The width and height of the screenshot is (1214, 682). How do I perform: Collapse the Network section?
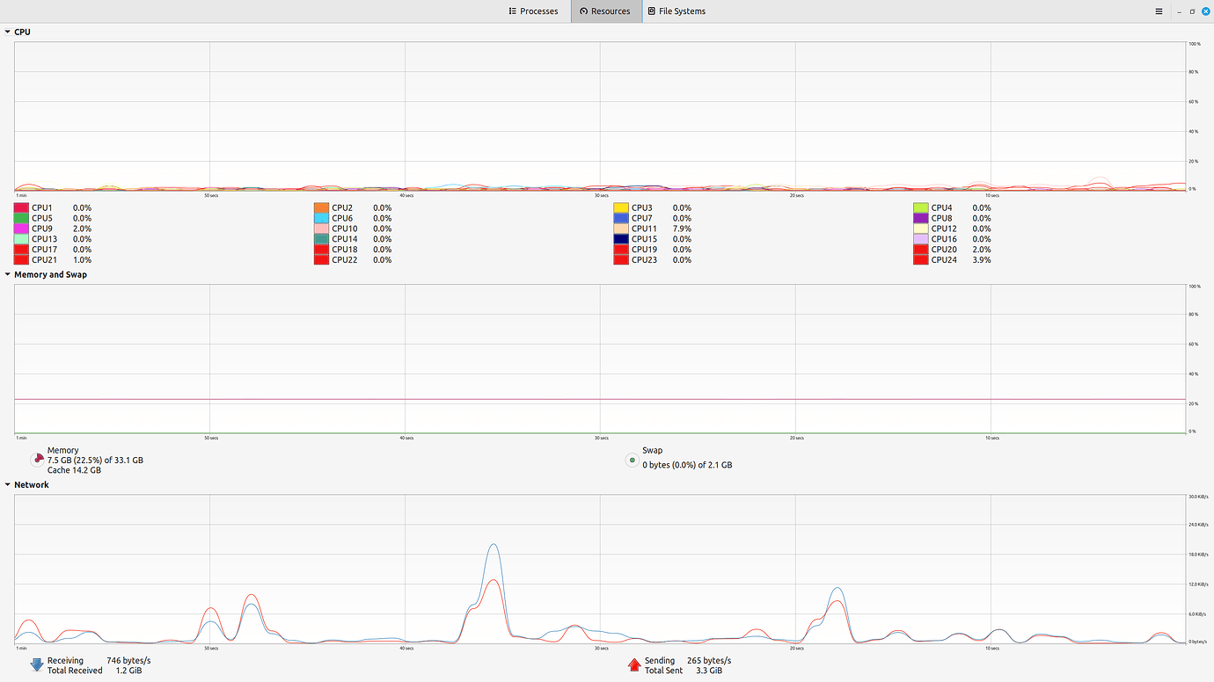pos(6,483)
